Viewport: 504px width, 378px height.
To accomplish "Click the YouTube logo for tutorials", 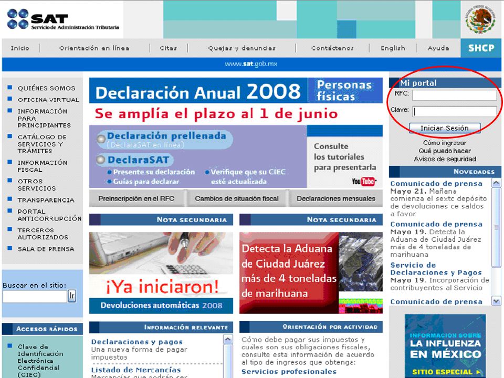I will (364, 181).
